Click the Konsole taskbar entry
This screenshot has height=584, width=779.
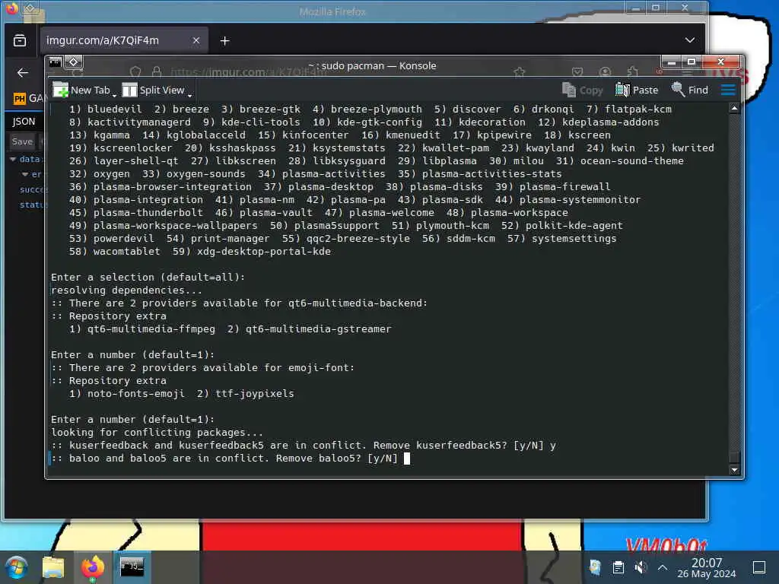tap(132, 567)
